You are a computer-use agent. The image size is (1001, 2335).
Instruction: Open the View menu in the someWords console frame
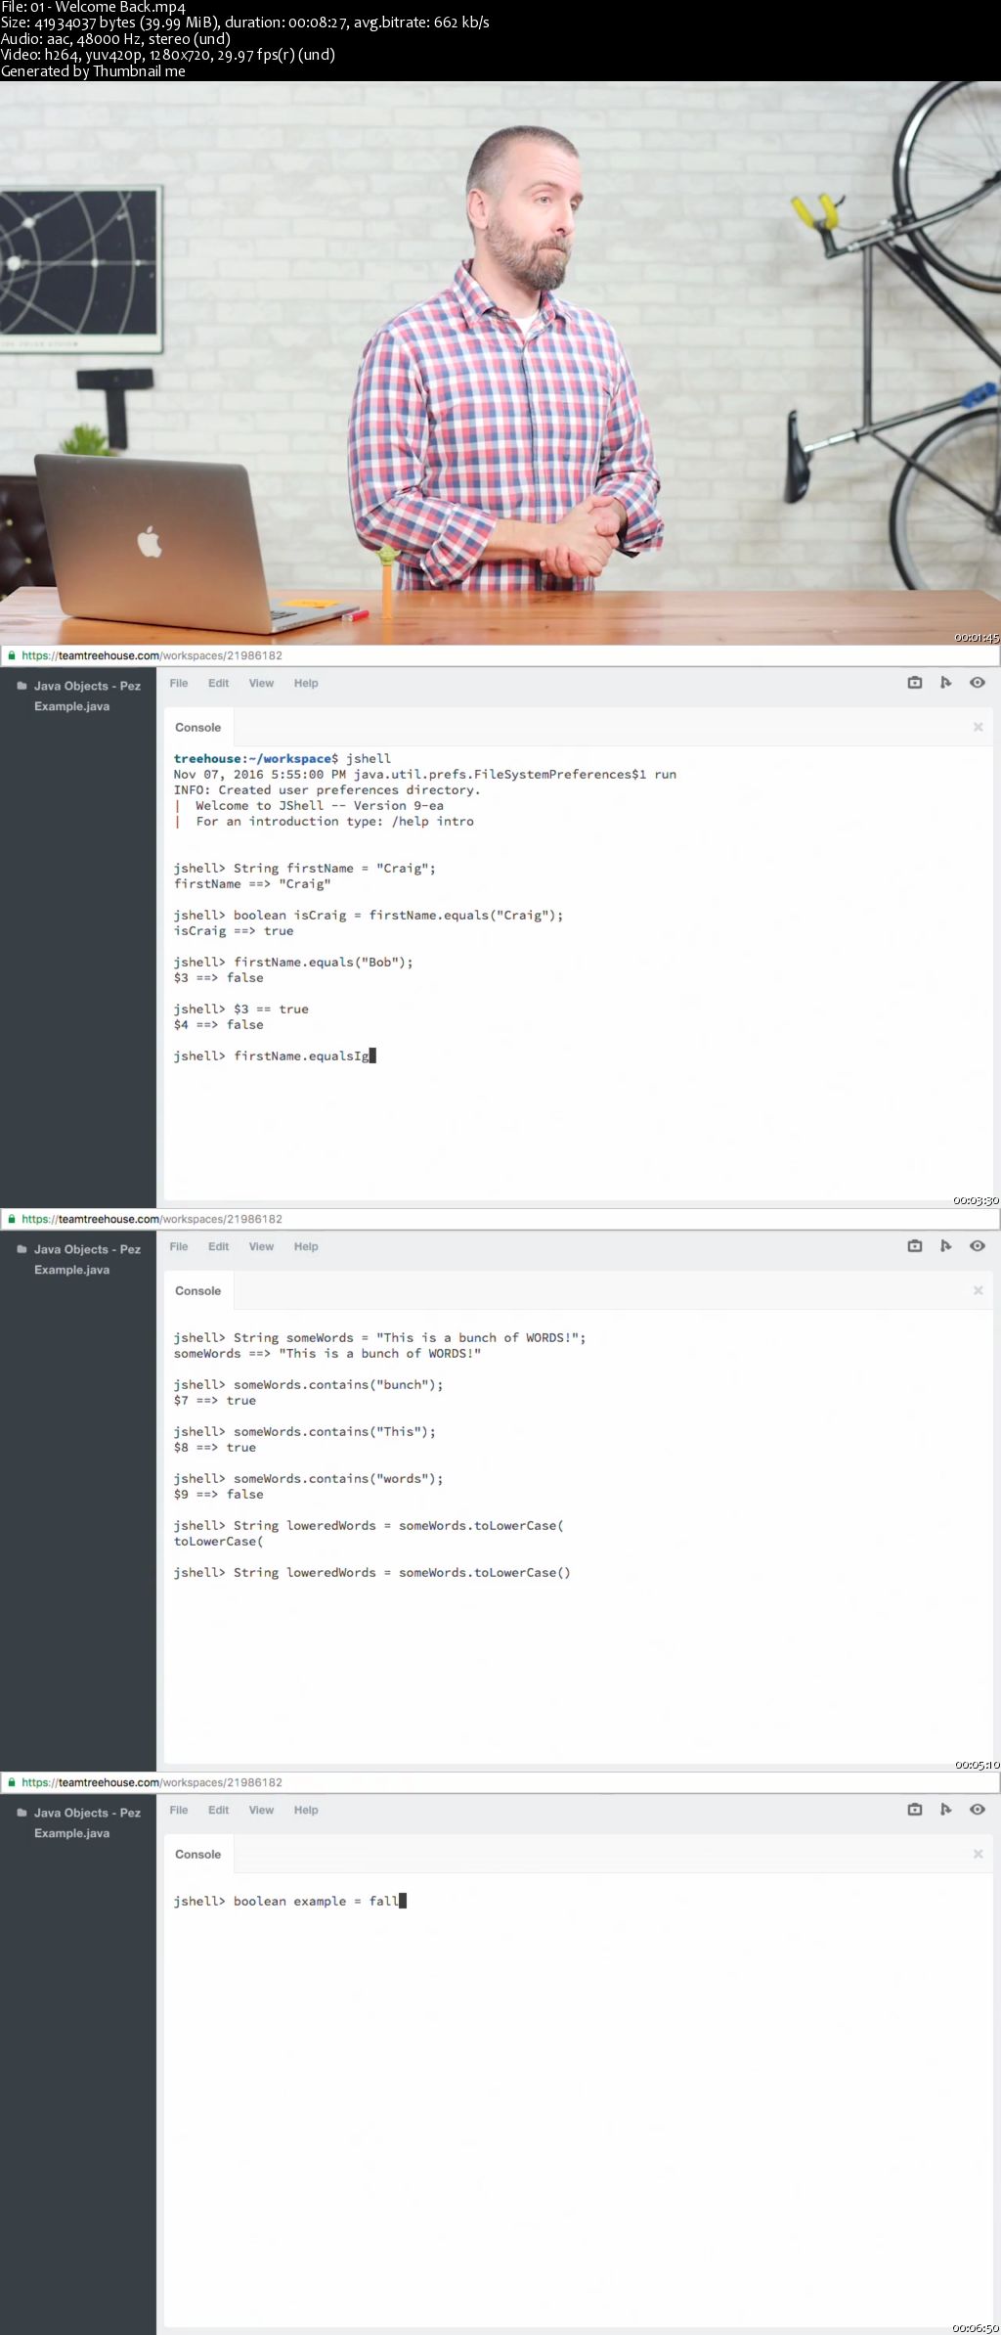pyautogui.click(x=261, y=1246)
